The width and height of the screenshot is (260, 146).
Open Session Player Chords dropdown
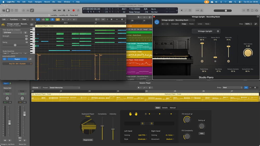[x=36, y=88]
